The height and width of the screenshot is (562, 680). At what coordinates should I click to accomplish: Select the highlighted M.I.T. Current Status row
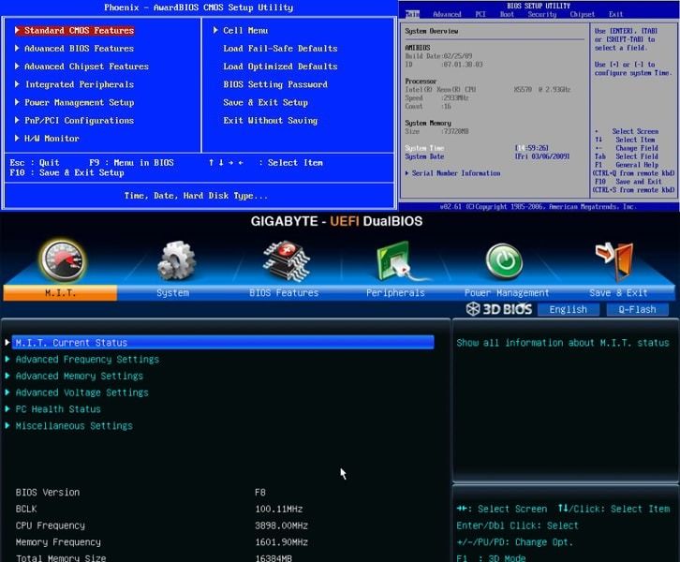point(219,343)
